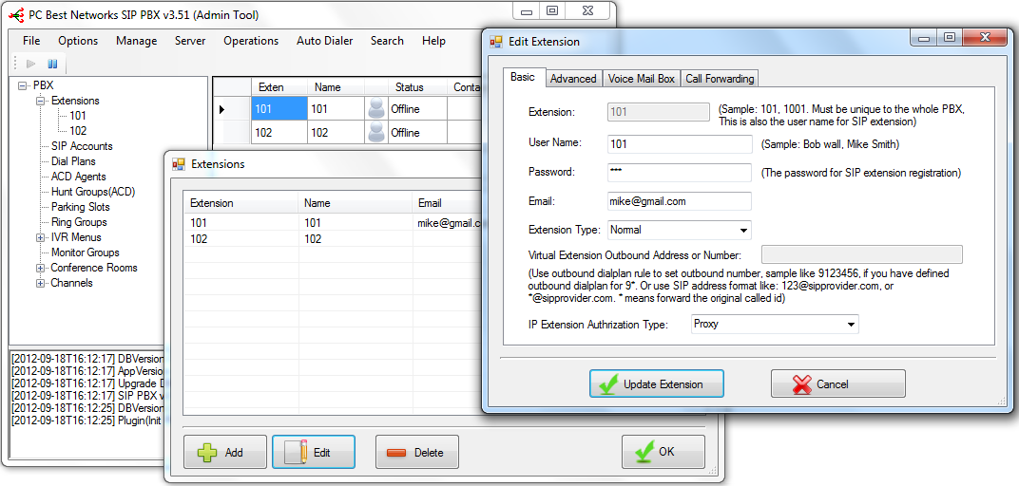Select Dial Plans in PBX tree

coord(73,161)
